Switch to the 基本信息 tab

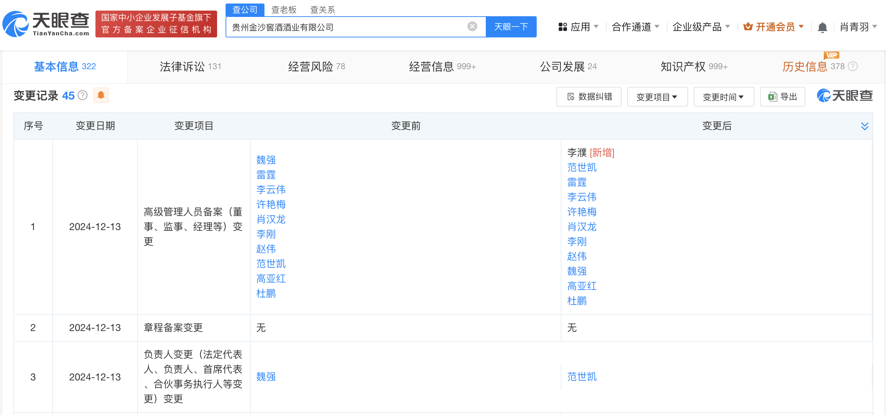65,66
